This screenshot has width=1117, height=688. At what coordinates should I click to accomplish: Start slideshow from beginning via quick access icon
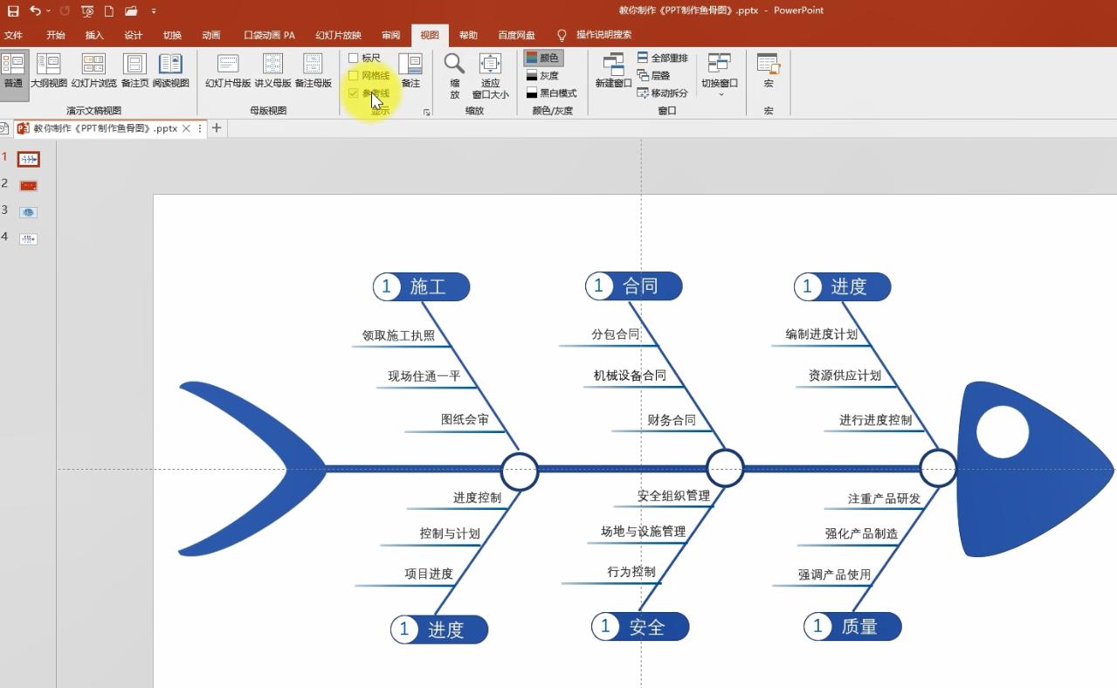pos(87,11)
